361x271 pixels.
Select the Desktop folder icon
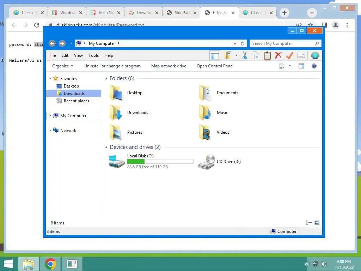[x=116, y=93]
